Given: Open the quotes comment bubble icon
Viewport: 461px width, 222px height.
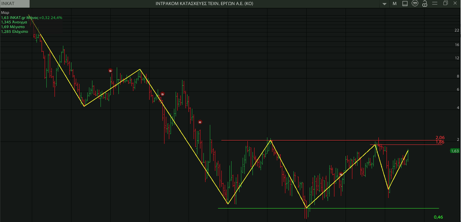Looking at the screenshot, I should point(415,4).
